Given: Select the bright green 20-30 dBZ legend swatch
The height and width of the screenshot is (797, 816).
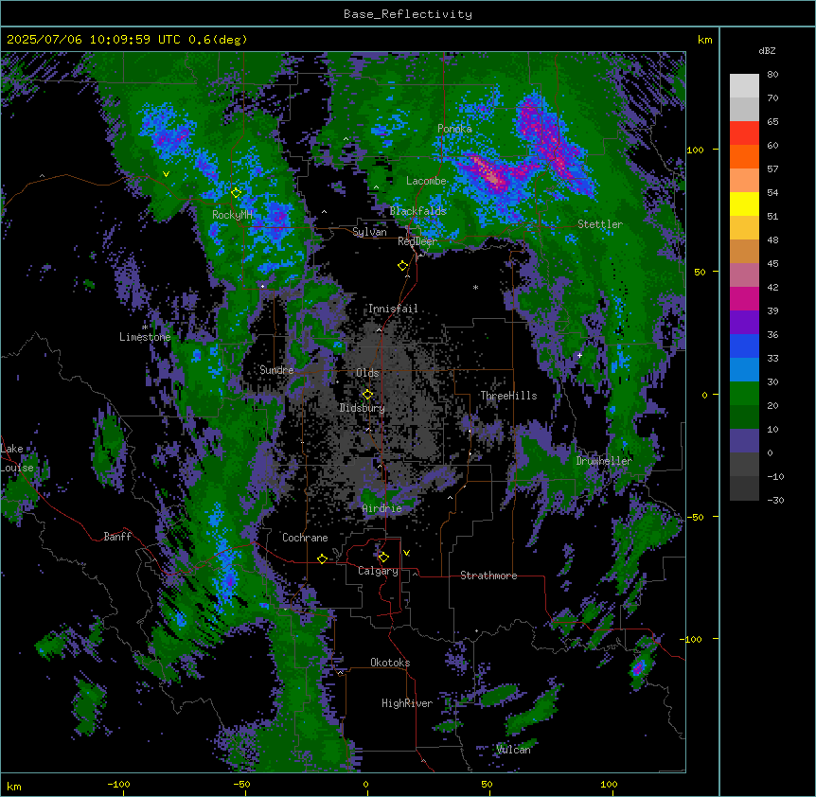Looking at the screenshot, I should (x=744, y=394).
